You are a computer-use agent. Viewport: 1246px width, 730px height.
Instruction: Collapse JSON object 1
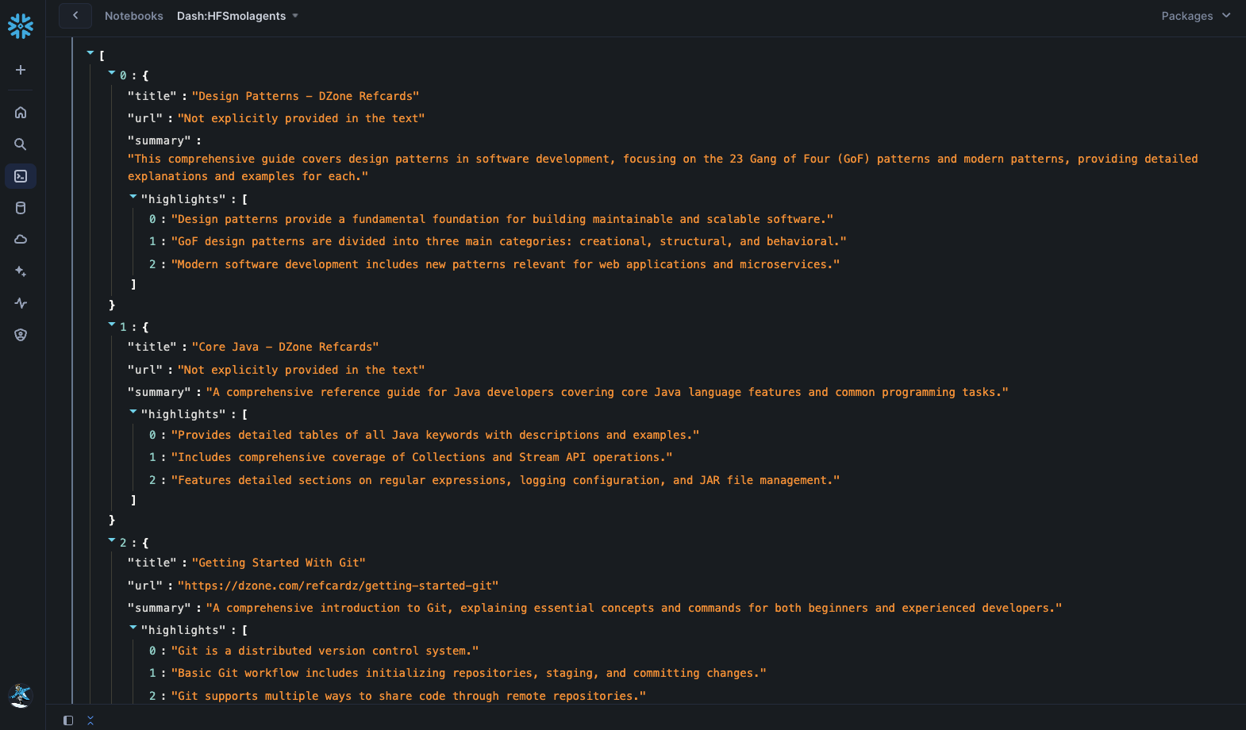[112, 324]
